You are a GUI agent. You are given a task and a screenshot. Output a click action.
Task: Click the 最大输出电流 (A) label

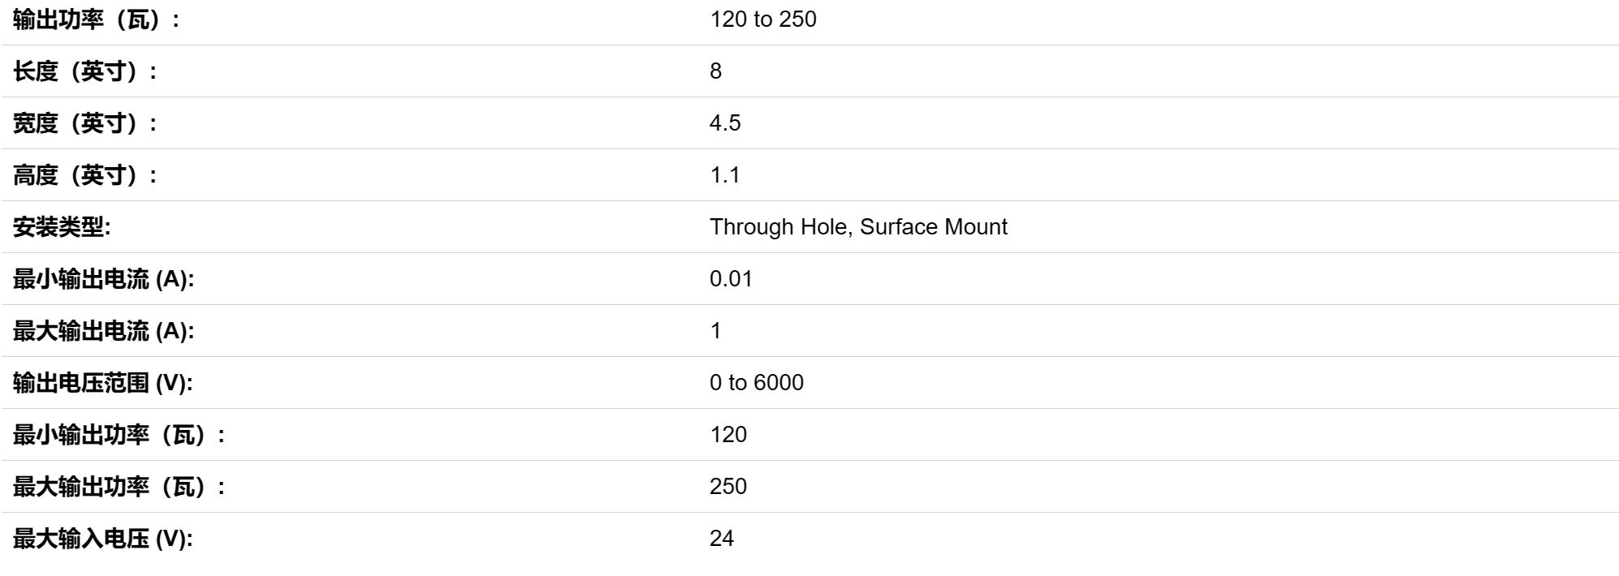click(x=104, y=331)
